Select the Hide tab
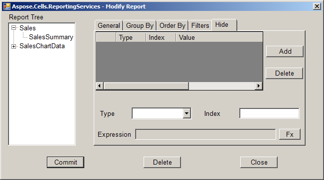 tap(224, 25)
